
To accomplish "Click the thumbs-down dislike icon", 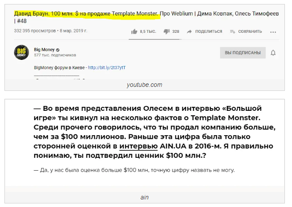I will point(166,31).
